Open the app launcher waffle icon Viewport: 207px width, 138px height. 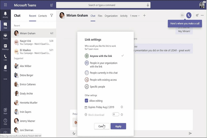[x=6, y=5]
